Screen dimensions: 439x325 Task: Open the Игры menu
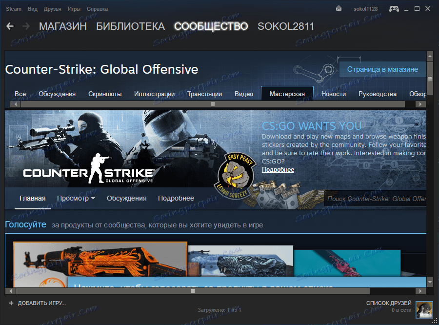point(74,9)
